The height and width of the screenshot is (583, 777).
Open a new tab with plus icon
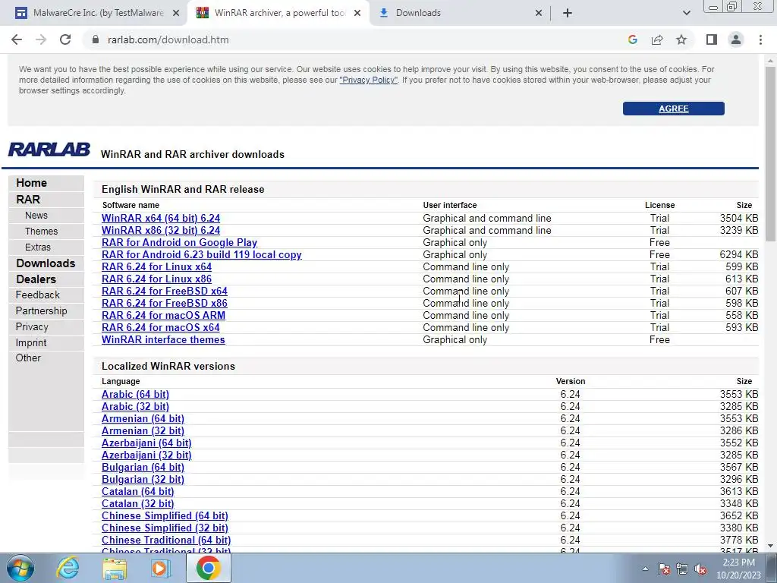point(568,13)
